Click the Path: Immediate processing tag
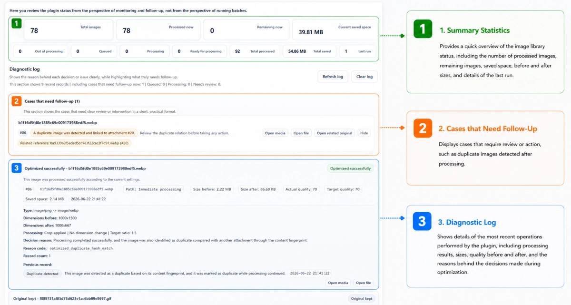 point(154,189)
